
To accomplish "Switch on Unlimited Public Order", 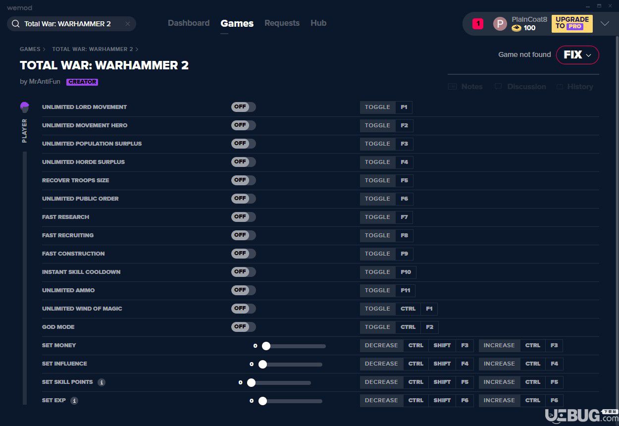I will pos(244,199).
